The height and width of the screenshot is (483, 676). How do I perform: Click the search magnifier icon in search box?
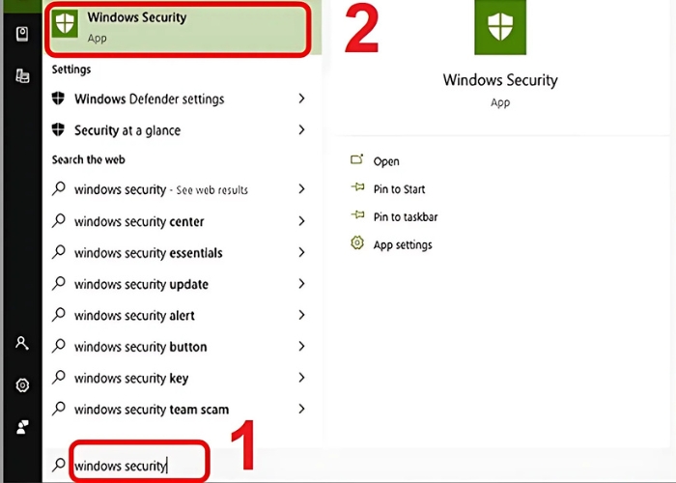pyautogui.click(x=59, y=466)
